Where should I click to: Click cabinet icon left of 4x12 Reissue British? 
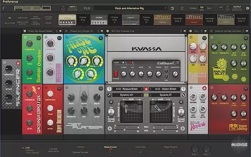(109, 89)
